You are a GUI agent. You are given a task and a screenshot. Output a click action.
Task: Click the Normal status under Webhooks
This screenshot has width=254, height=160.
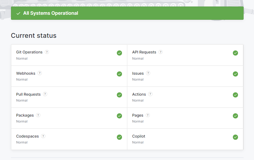[22, 79]
